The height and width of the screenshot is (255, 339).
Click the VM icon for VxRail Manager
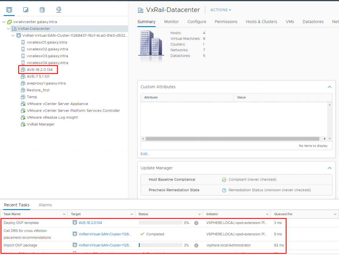click(x=23, y=124)
